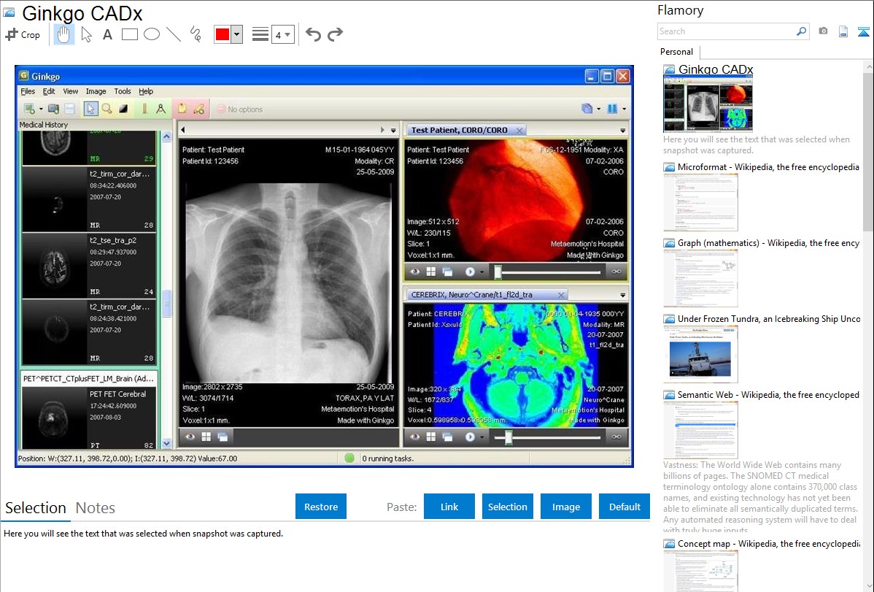The height and width of the screenshot is (592, 874).
Task: Open the Ginkgo CADx snapshot thumbnail in sidebar
Action: click(x=708, y=104)
